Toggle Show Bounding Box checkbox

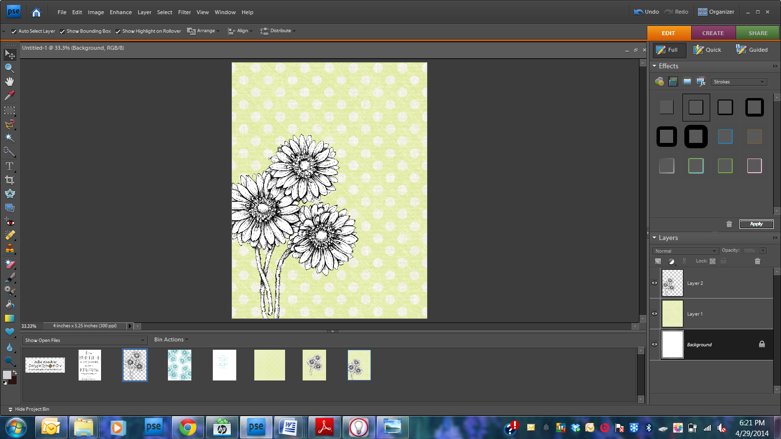(62, 31)
